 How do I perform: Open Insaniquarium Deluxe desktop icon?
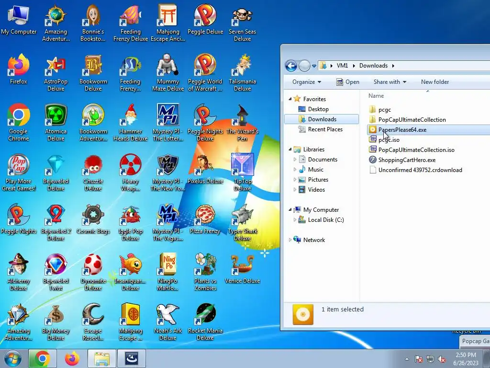click(131, 272)
